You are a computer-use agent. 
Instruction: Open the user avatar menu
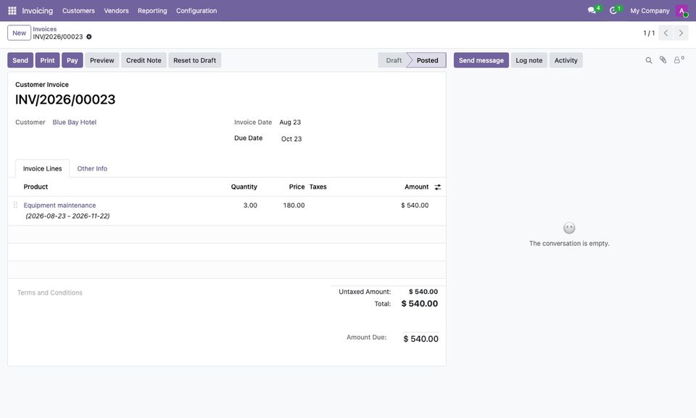click(x=681, y=11)
